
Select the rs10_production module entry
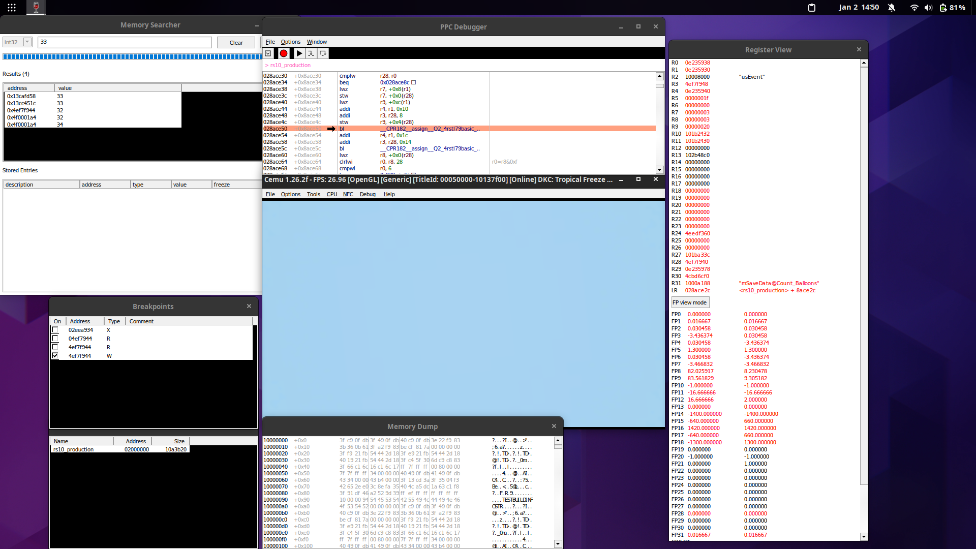(x=74, y=449)
